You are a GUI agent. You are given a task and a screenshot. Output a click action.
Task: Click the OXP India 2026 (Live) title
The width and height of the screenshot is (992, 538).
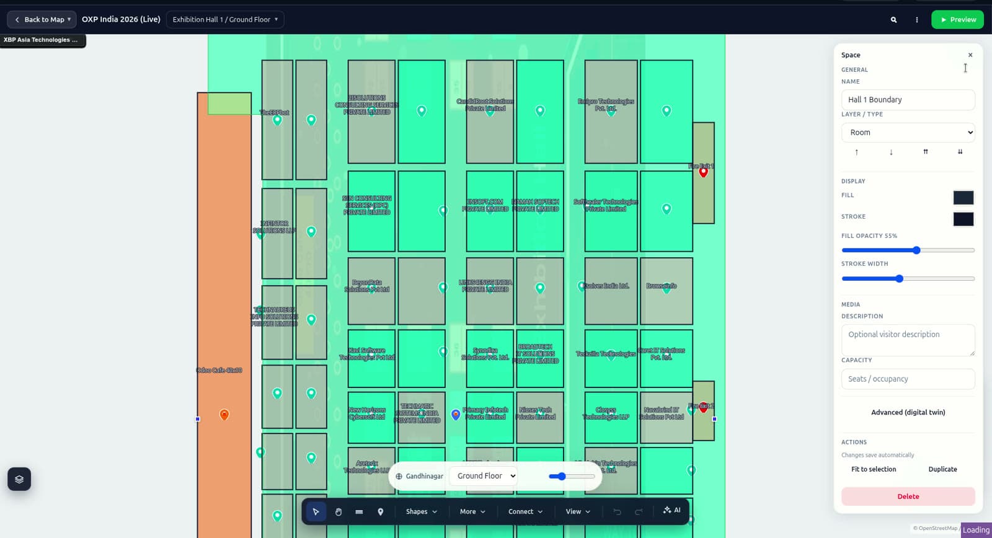point(122,20)
